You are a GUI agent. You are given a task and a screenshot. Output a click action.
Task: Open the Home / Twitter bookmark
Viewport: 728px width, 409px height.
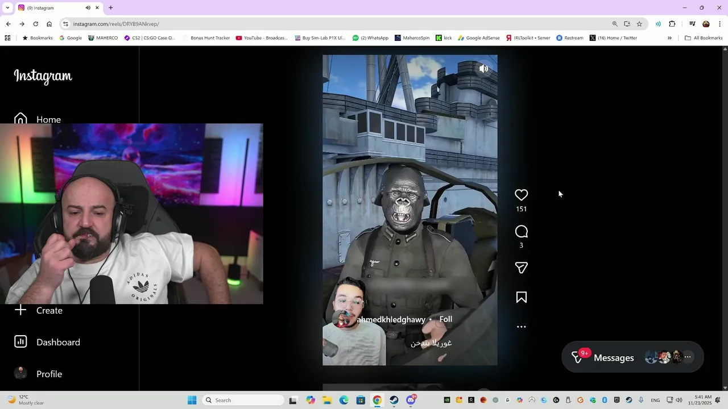pos(613,38)
